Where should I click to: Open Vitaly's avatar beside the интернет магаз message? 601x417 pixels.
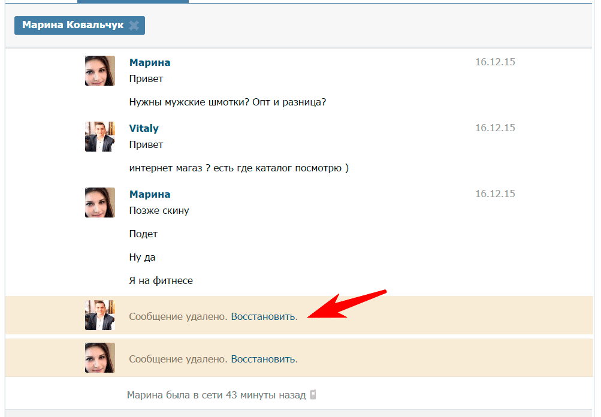pyautogui.click(x=99, y=137)
